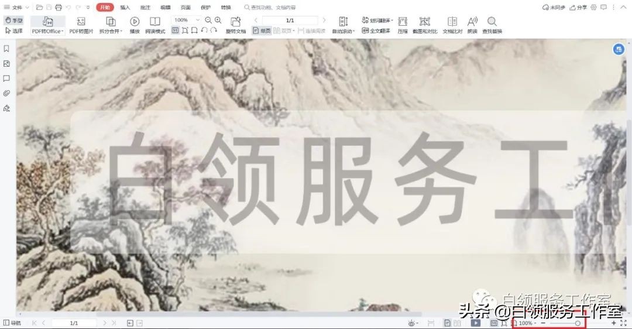This screenshot has height=329, width=632.
Task: Click the fit width icon in toolbar
Action: point(194,30)
